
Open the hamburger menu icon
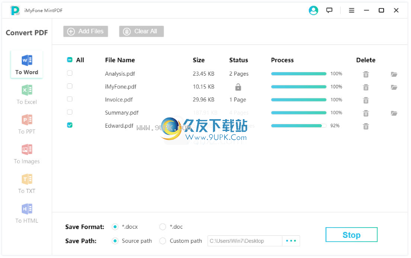352,11
